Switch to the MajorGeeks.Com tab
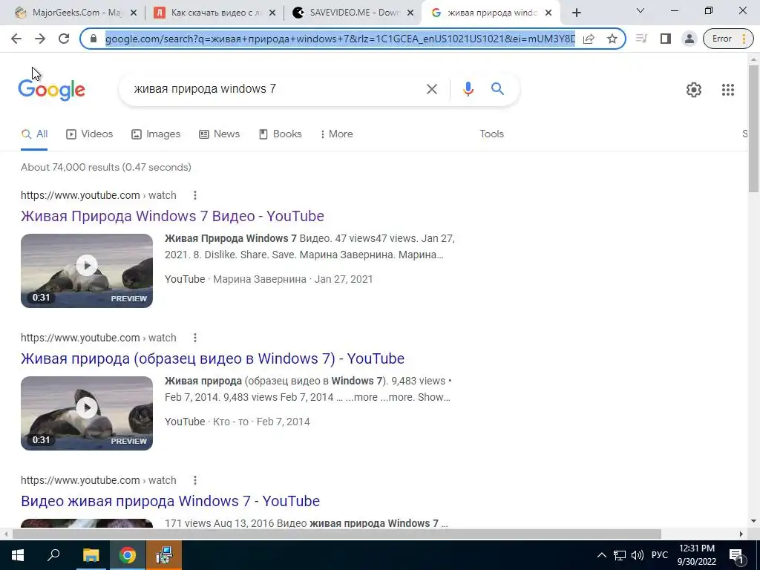The width and height of the screenshot is (760, 570). [76, 13]
